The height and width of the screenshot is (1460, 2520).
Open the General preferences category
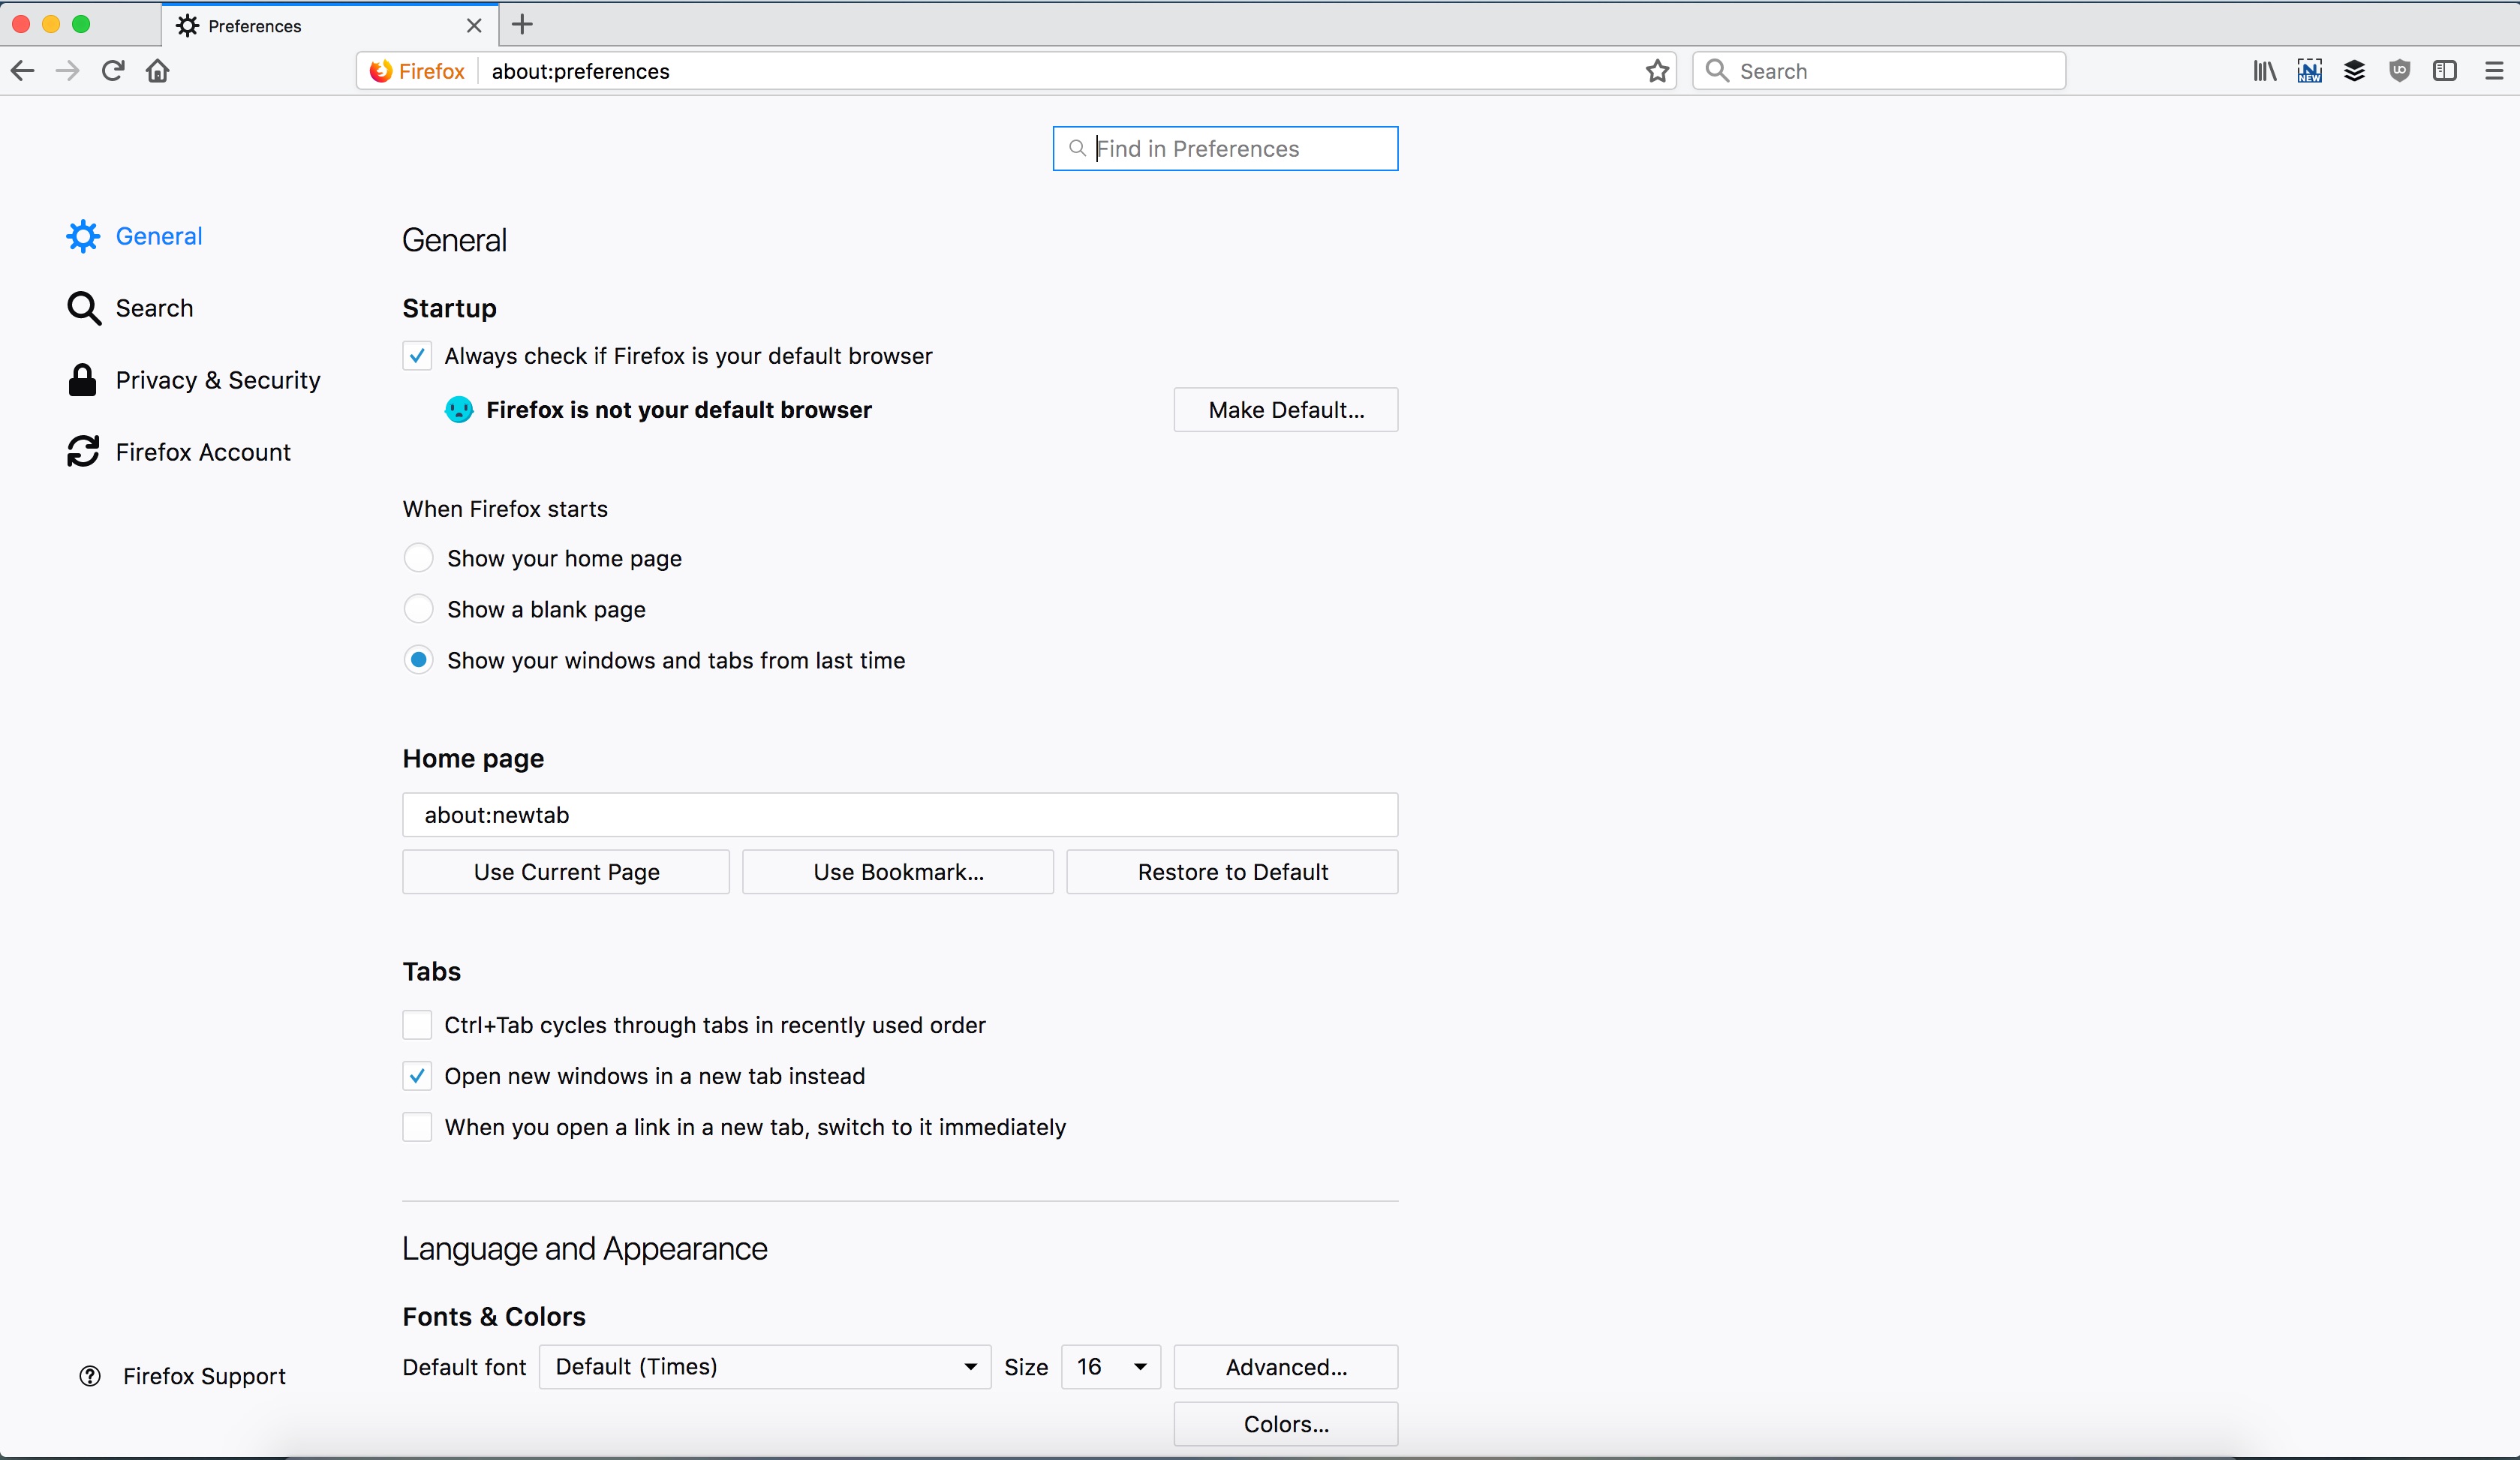[x=135, y=236]
